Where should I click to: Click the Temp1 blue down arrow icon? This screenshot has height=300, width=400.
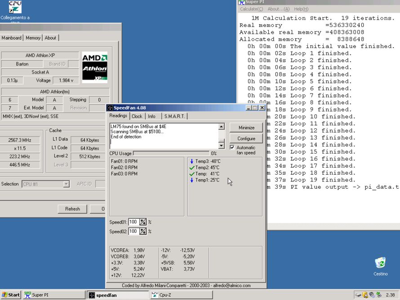[x=192, y=180]
